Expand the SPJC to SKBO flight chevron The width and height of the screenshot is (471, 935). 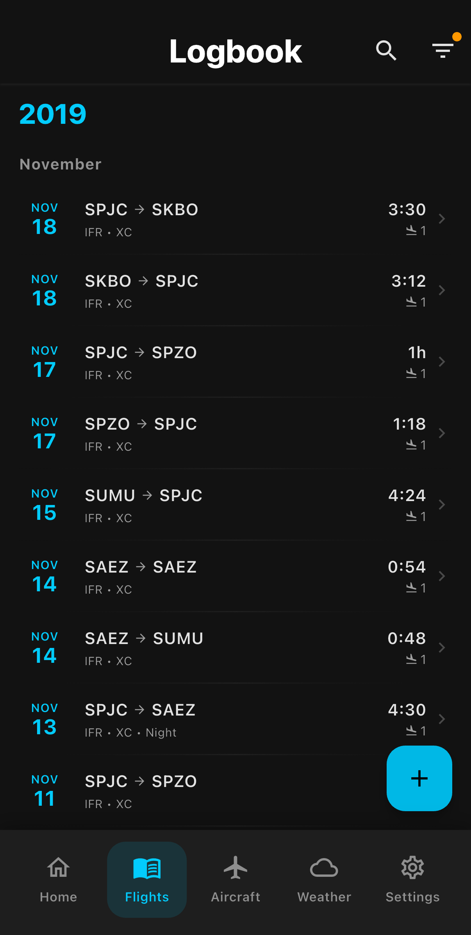pos(442,219)
